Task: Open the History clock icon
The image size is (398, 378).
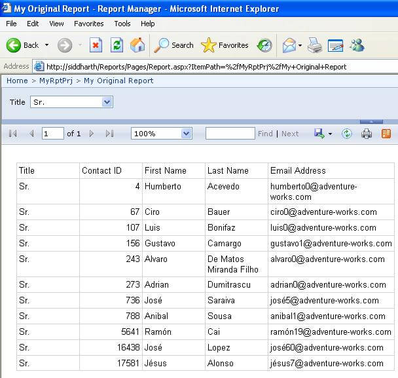Action: coord(264,45)
